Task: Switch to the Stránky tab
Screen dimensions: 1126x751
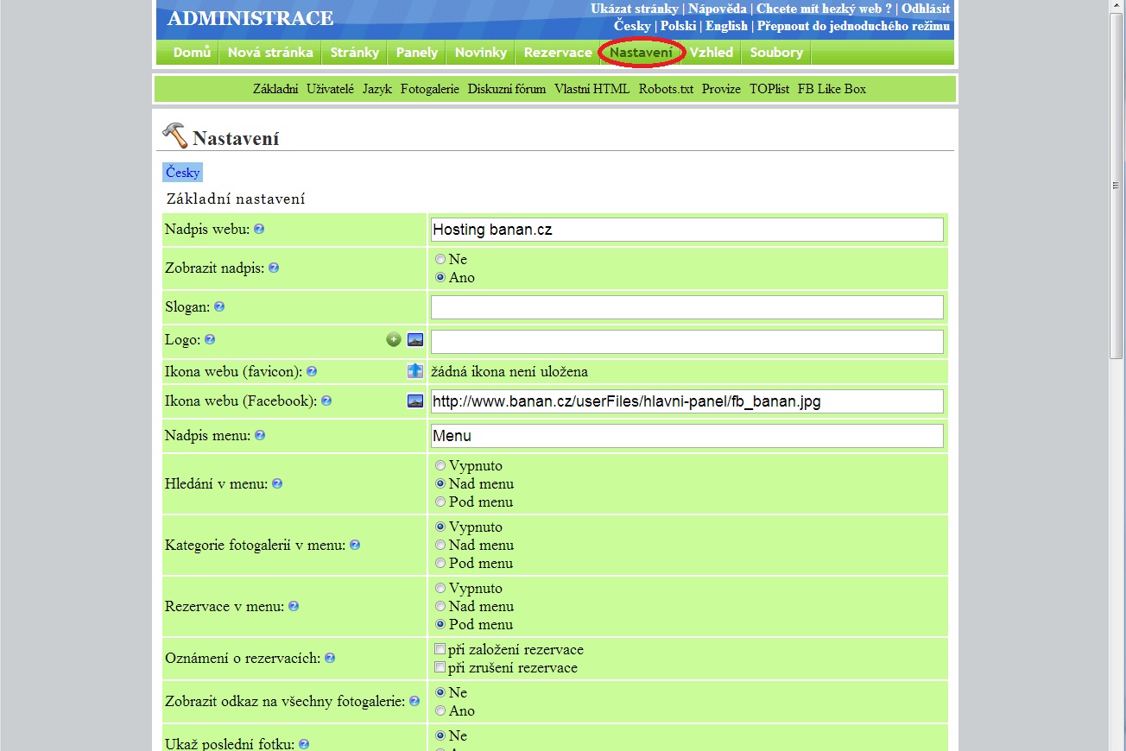Action: click(x=354, y=53)
